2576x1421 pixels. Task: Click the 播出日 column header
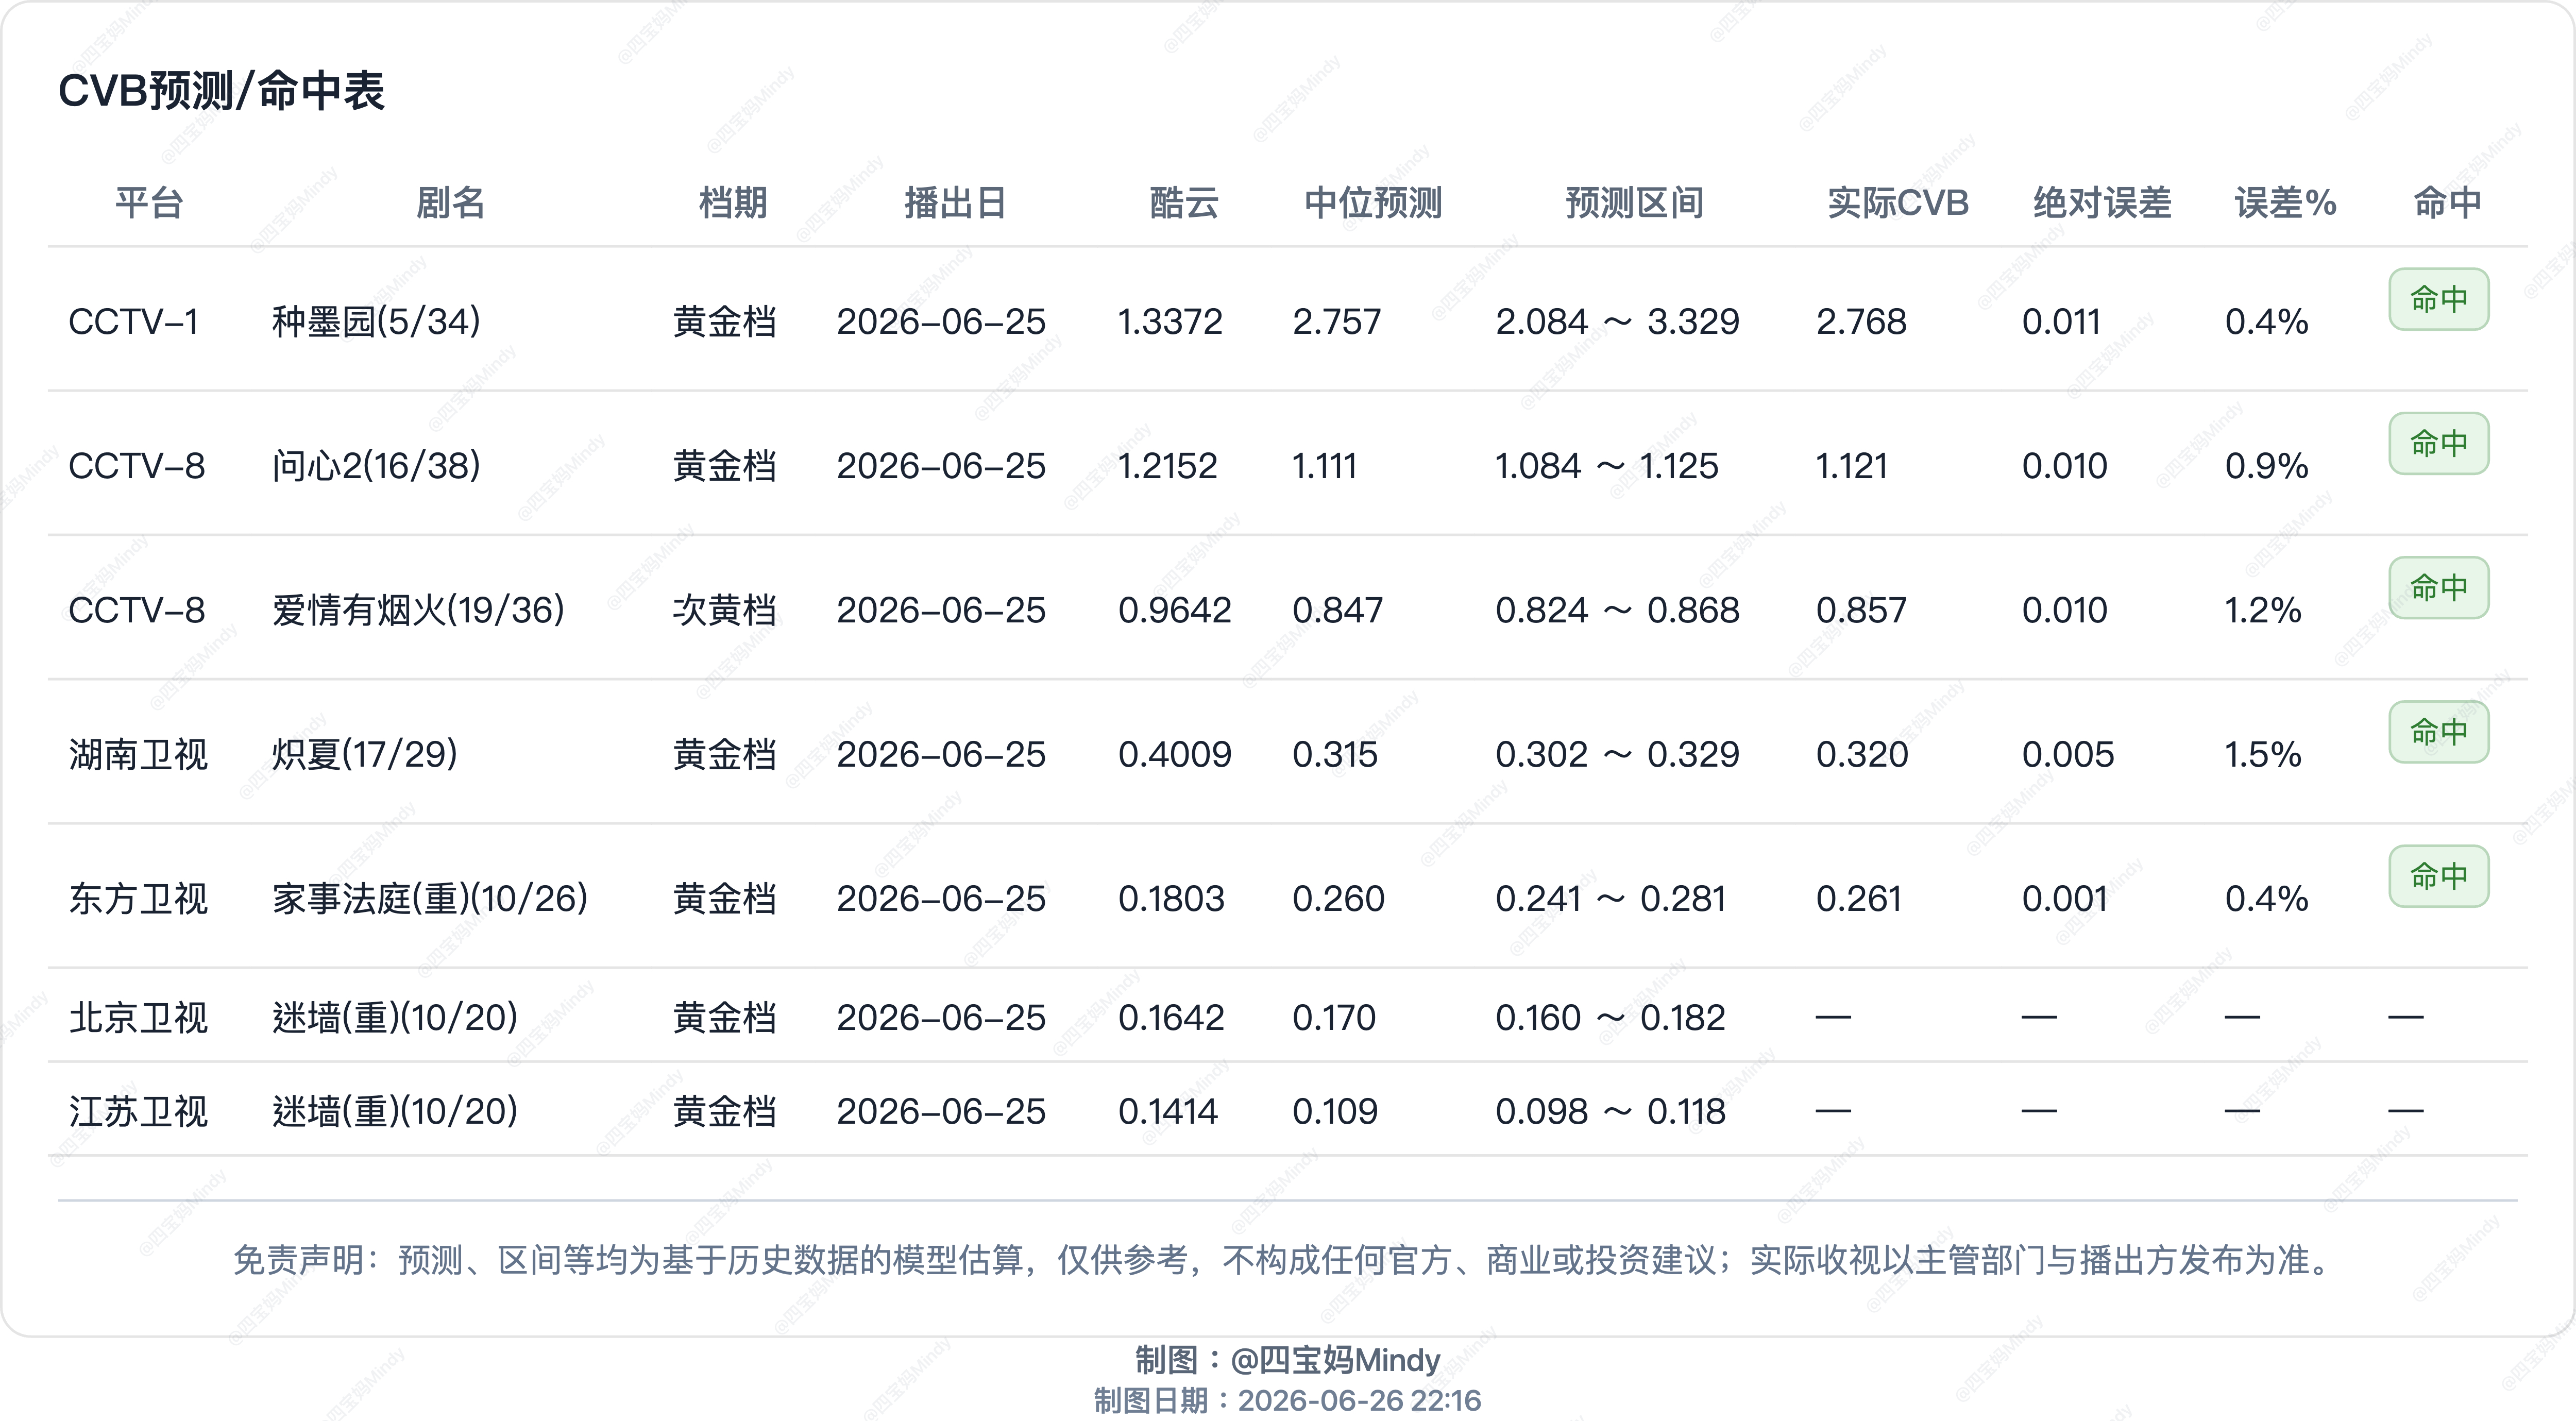[955, 203]
